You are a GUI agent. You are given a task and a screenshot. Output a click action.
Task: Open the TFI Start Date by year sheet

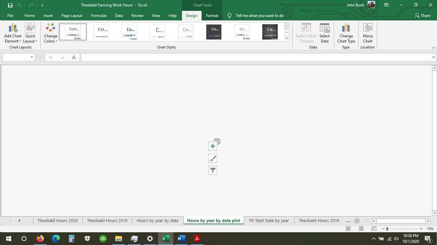point(269,220)
